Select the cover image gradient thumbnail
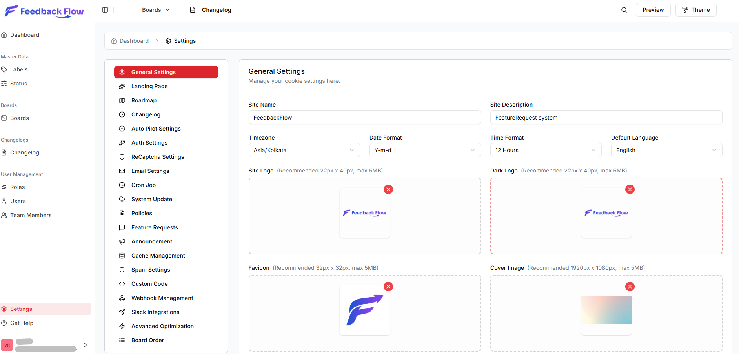Screen dimensions: 739x354 pos(606,310)
